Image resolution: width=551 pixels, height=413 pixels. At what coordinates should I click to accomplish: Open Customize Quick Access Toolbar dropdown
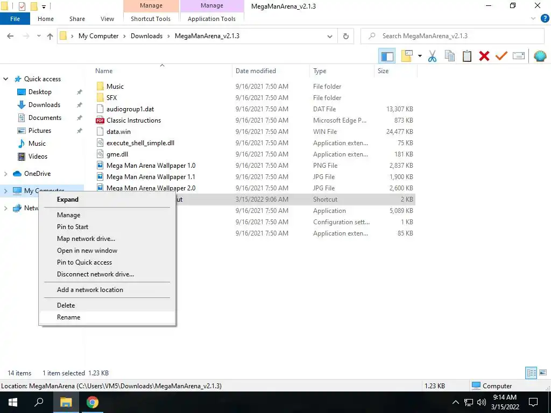(x=44, y=6)
